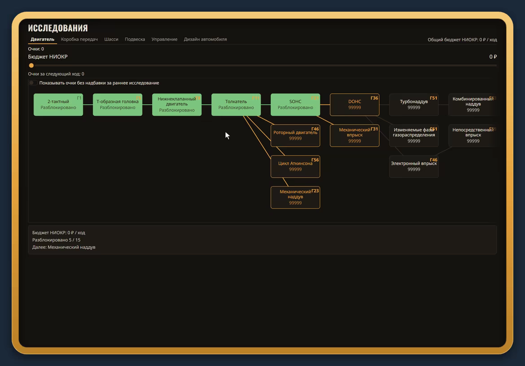
Task: Select the 2-тактный research node
Action: point(58,105)
